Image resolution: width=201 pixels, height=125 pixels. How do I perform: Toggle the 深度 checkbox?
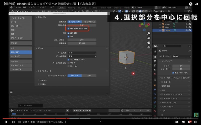(69, 36)
